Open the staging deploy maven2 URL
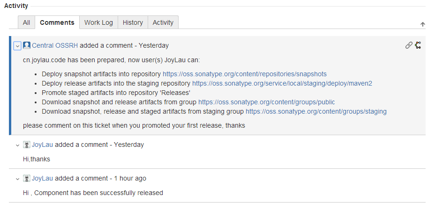 pos(282,83)
